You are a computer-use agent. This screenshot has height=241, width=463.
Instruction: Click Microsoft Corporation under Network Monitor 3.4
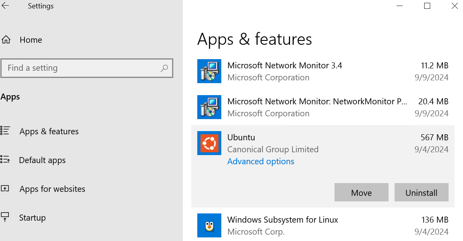269,78
